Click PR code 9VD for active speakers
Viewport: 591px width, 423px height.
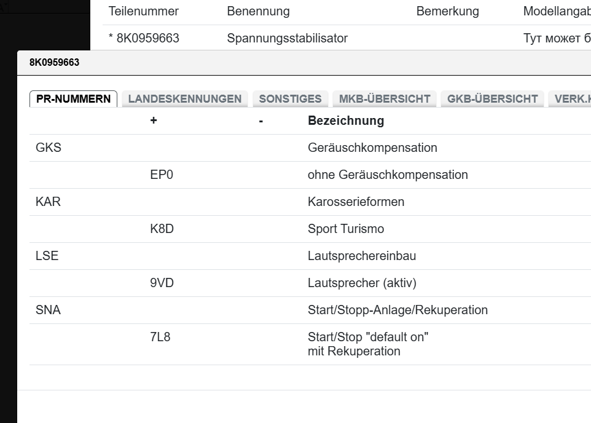click(162, 283)
